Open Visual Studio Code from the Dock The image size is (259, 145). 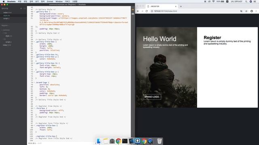[x=131, y=141]
